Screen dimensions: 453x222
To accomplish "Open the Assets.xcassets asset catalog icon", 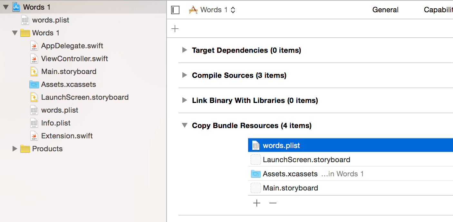I will (34, 84).
